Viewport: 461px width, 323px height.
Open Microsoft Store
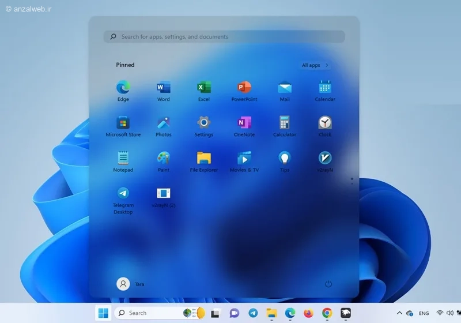123,126
